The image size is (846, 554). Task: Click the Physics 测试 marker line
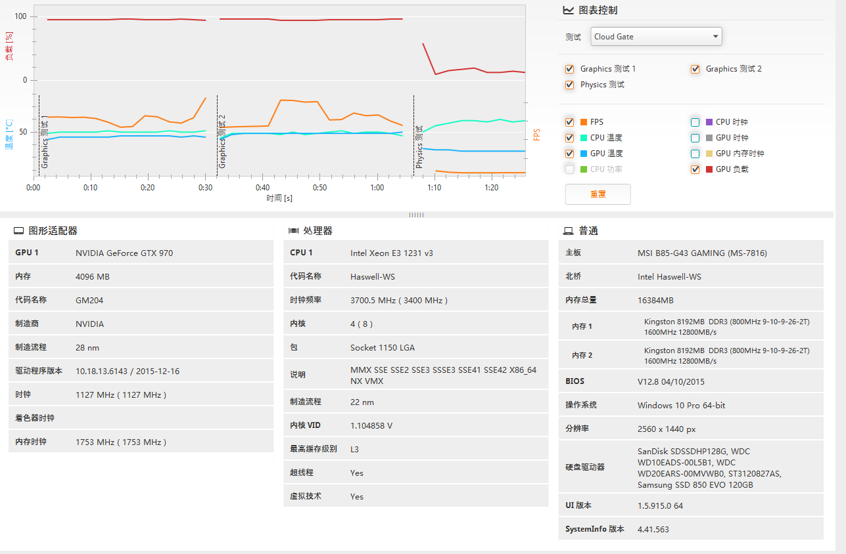(413, 135)
